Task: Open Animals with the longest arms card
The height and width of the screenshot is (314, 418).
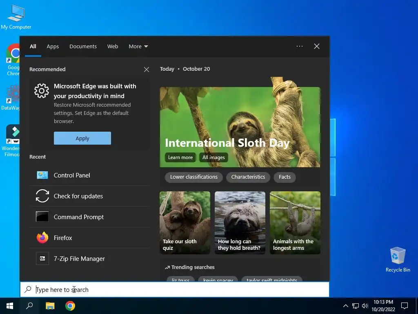Action: (295, 222)
